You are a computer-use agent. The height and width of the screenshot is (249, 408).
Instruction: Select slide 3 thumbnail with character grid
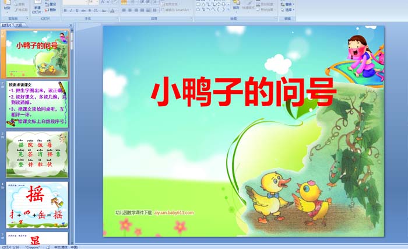point(37,155)
